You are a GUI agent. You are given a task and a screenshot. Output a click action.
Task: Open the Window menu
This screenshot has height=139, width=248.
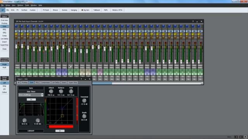(x=34, y=5)
